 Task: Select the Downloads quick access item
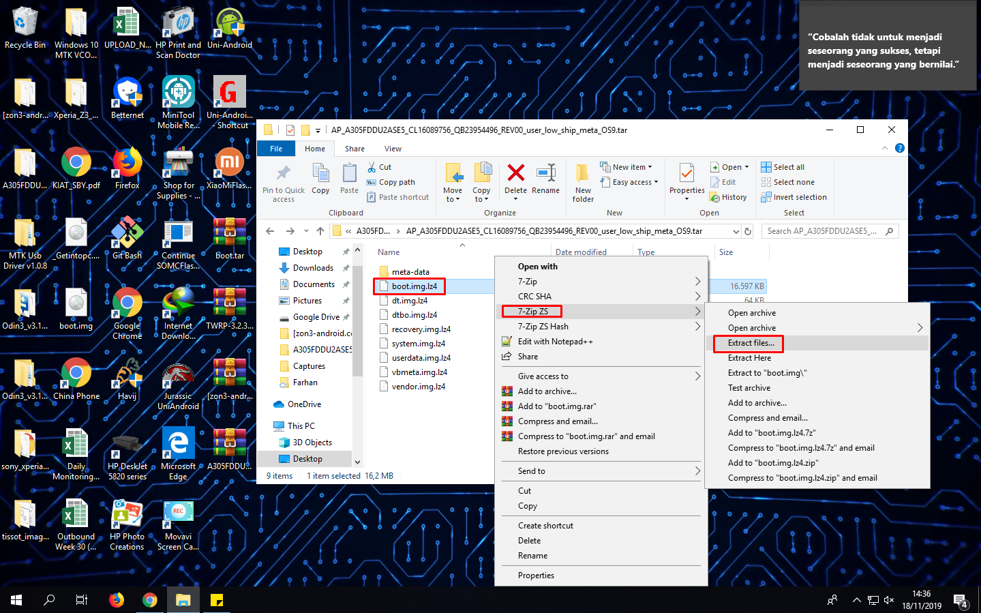[313, 268]
